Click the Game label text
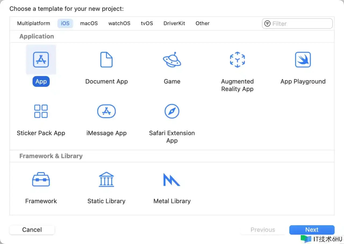This screenshot has width=344, height=244. pos(172,81)
